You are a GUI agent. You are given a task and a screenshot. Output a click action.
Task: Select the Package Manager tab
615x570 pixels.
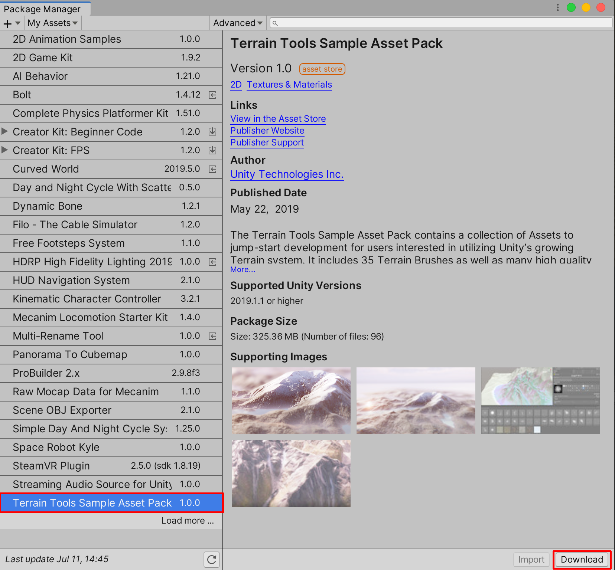coord(42,9)
